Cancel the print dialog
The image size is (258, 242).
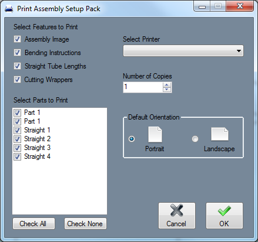[x=177, y=216]
